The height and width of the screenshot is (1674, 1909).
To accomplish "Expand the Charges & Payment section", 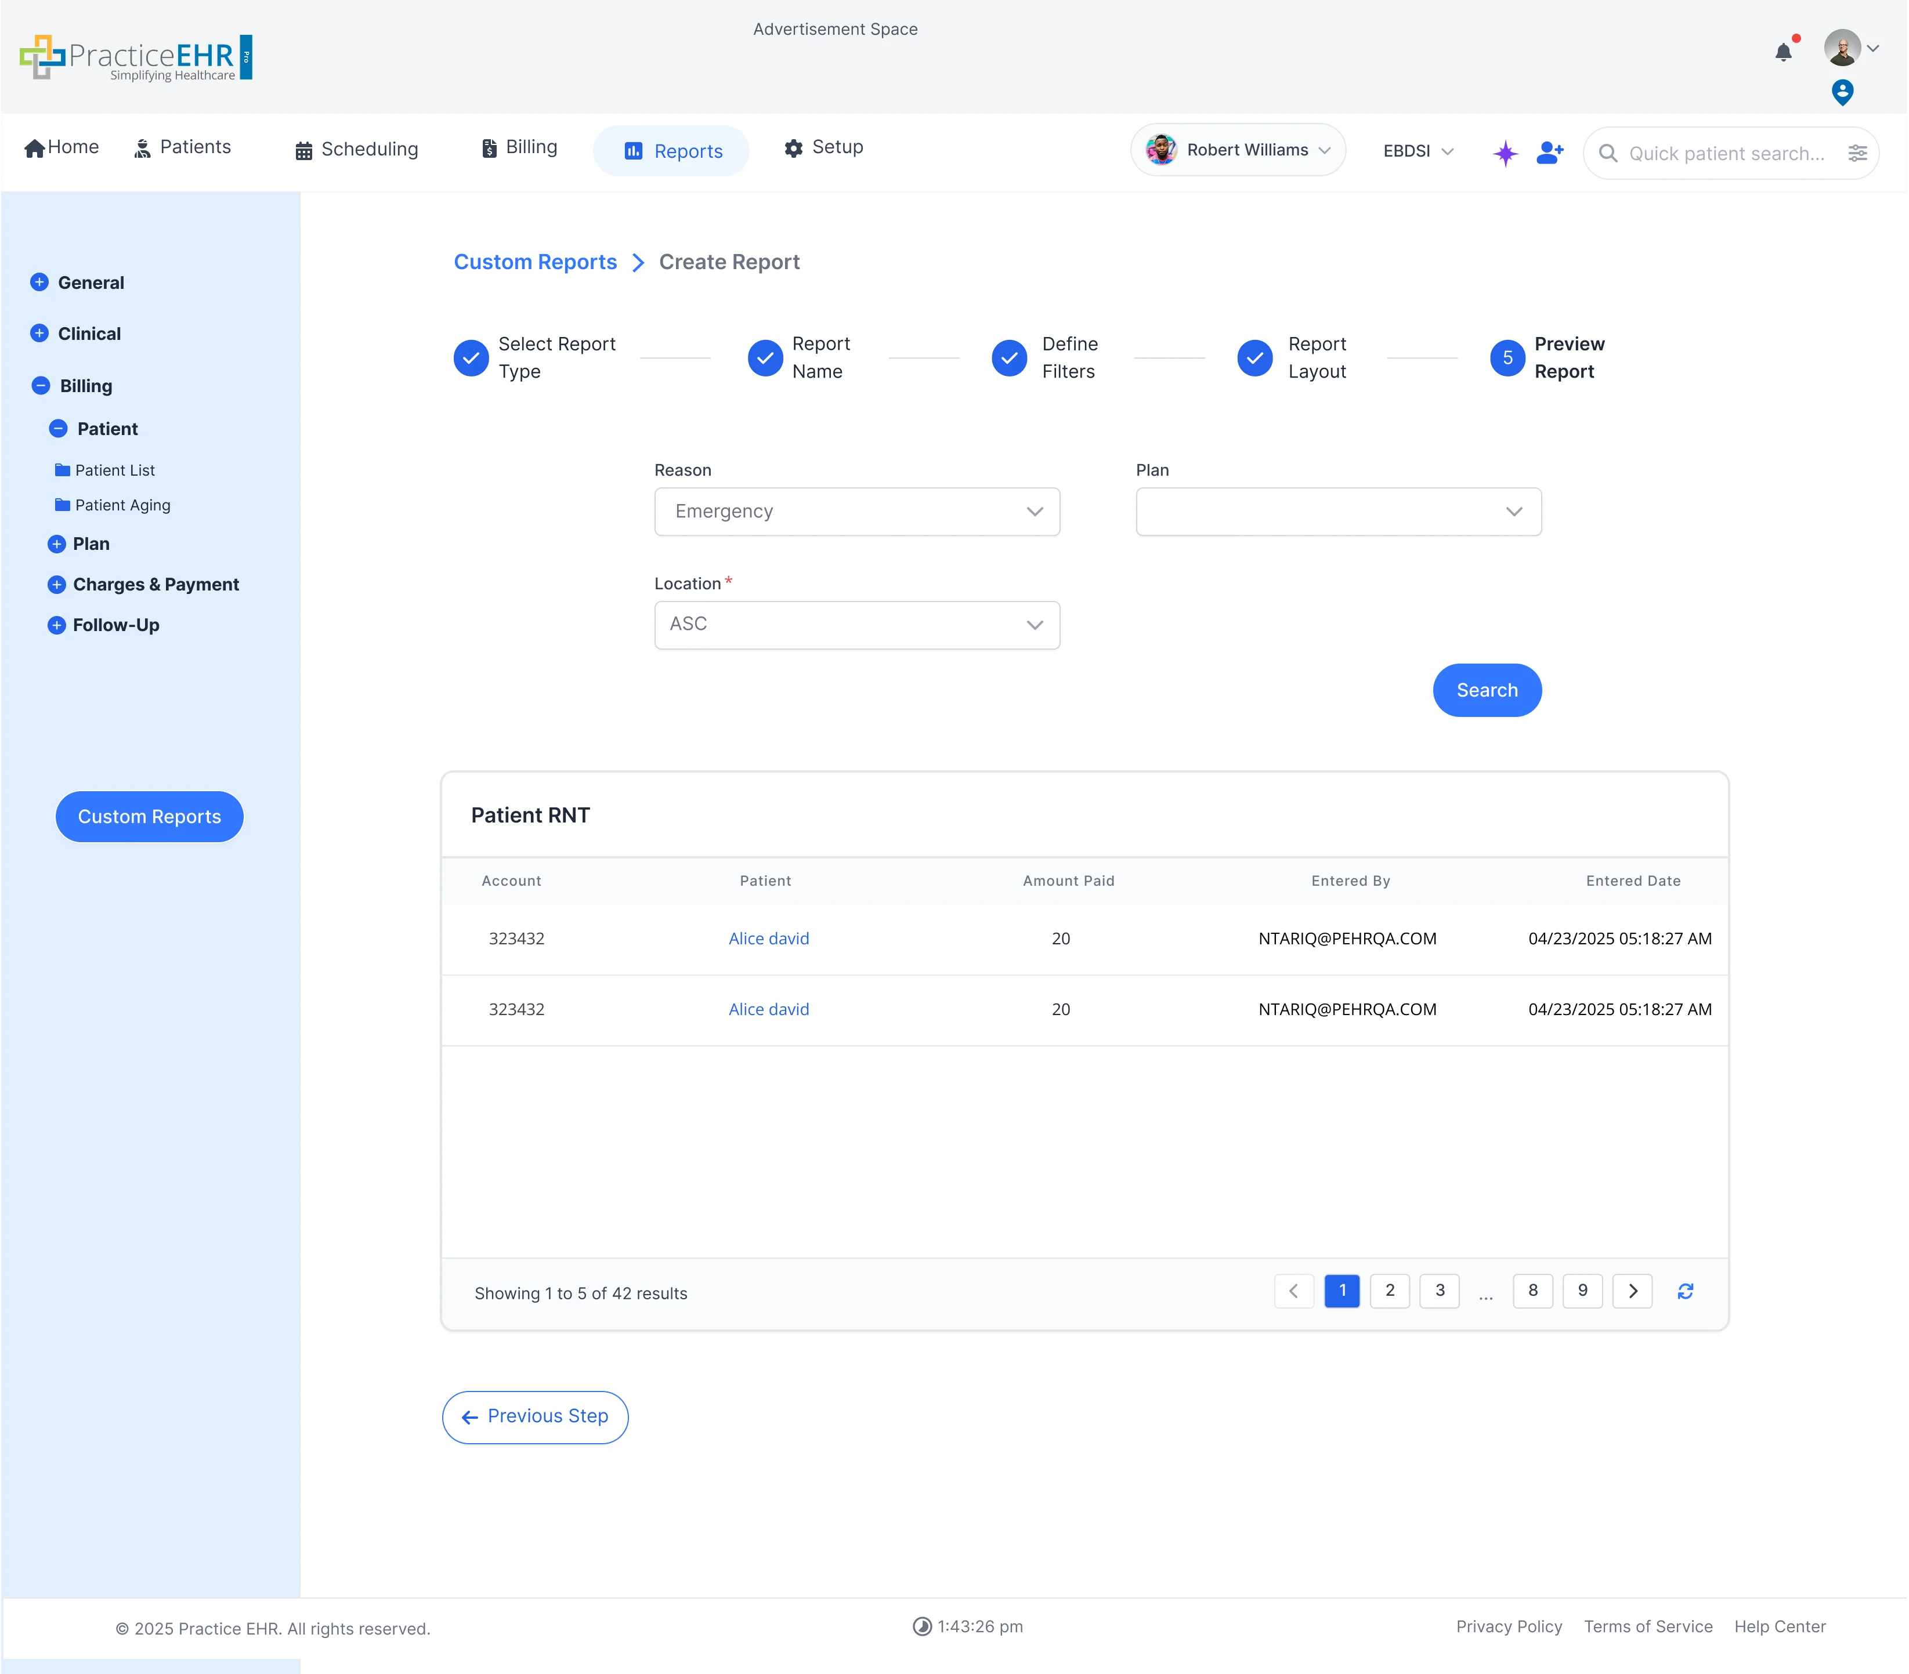I will point(56,585).
